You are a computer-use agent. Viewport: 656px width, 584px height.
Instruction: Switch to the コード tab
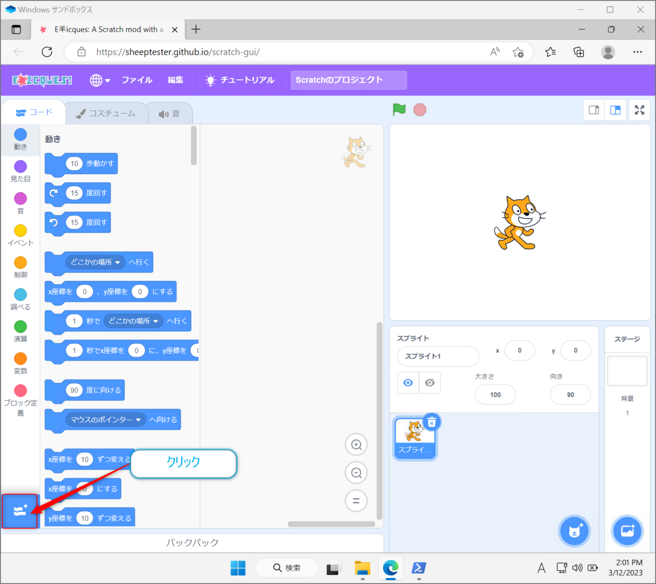(x=34, y=113)
